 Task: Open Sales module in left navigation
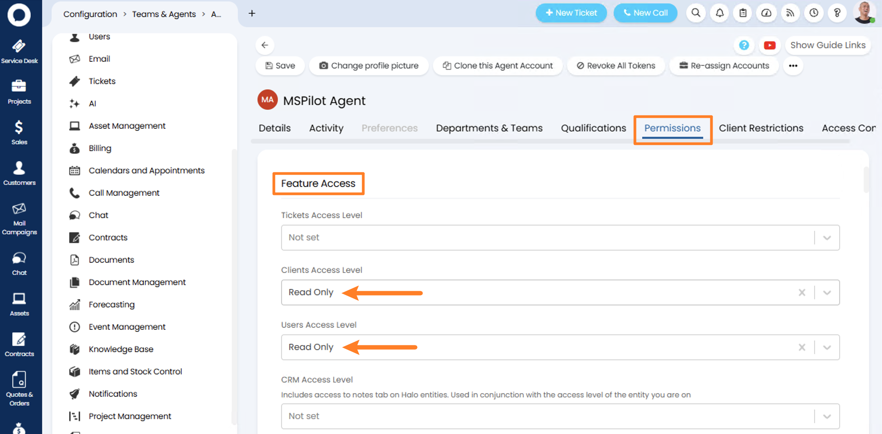coord(19,133)
